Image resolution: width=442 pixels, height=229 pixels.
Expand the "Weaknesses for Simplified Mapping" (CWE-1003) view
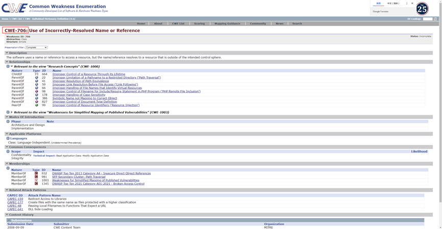point(12,112)
